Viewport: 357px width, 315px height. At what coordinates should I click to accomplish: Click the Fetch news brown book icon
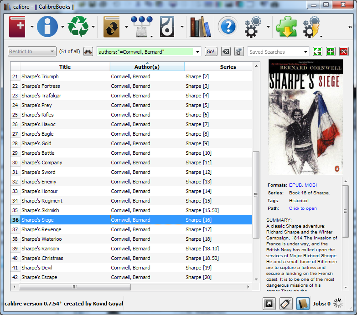point(111,26)
